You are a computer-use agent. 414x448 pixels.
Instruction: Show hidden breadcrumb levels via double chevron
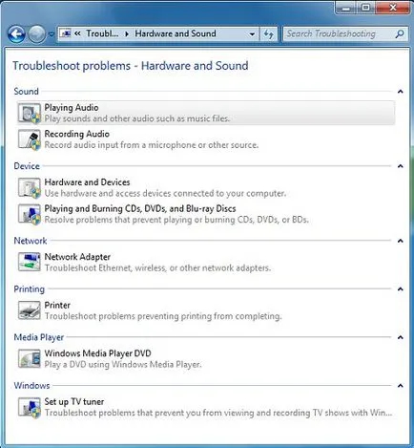click(77, 33)
